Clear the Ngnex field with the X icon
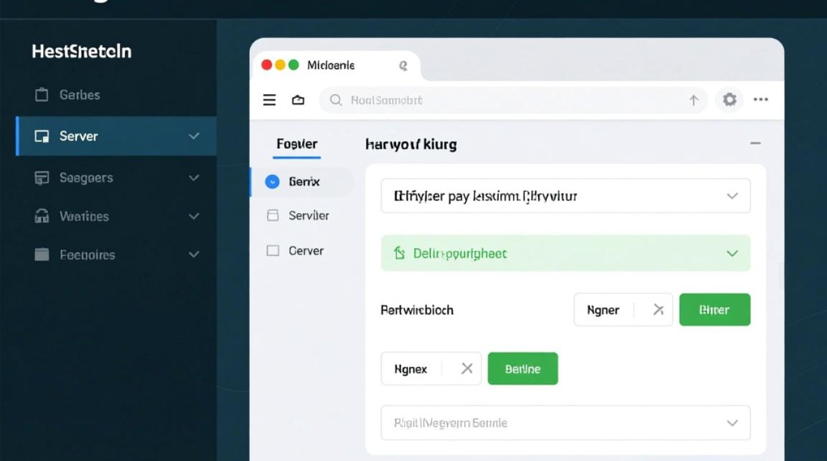The image size is (827, 461). pyautogui.click(x=466, y=369)
